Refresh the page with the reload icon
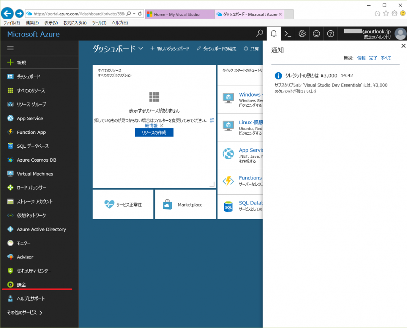 click(x=140, y=14)
